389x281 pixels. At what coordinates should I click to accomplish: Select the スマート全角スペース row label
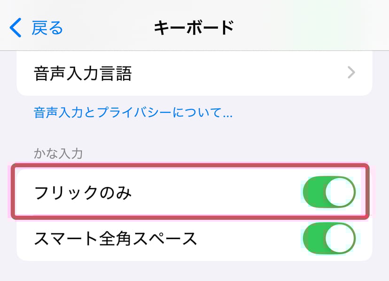(116, 239)
